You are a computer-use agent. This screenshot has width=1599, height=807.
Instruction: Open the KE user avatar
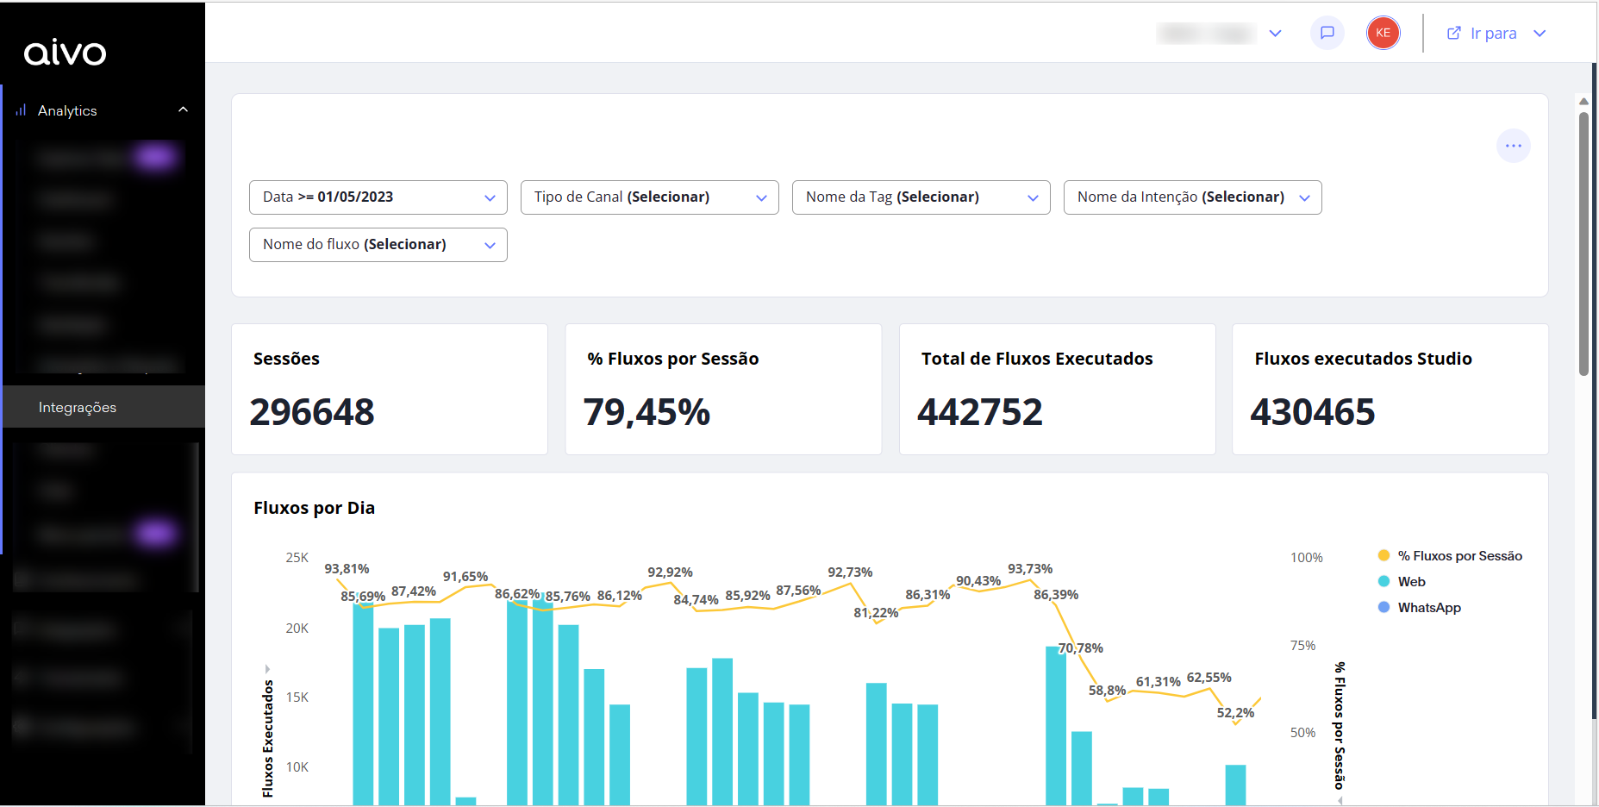[x=1383, y=33]
